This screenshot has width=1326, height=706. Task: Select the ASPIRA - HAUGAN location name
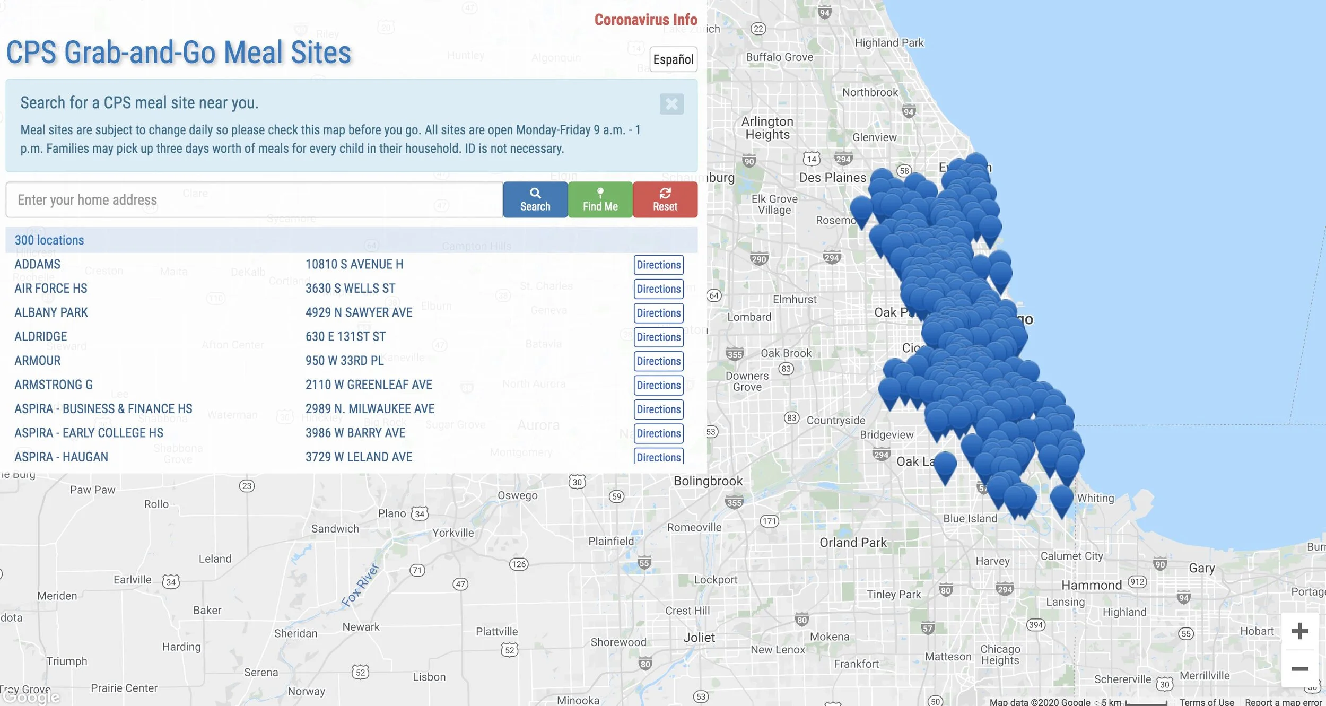click(x=62, y=457)
